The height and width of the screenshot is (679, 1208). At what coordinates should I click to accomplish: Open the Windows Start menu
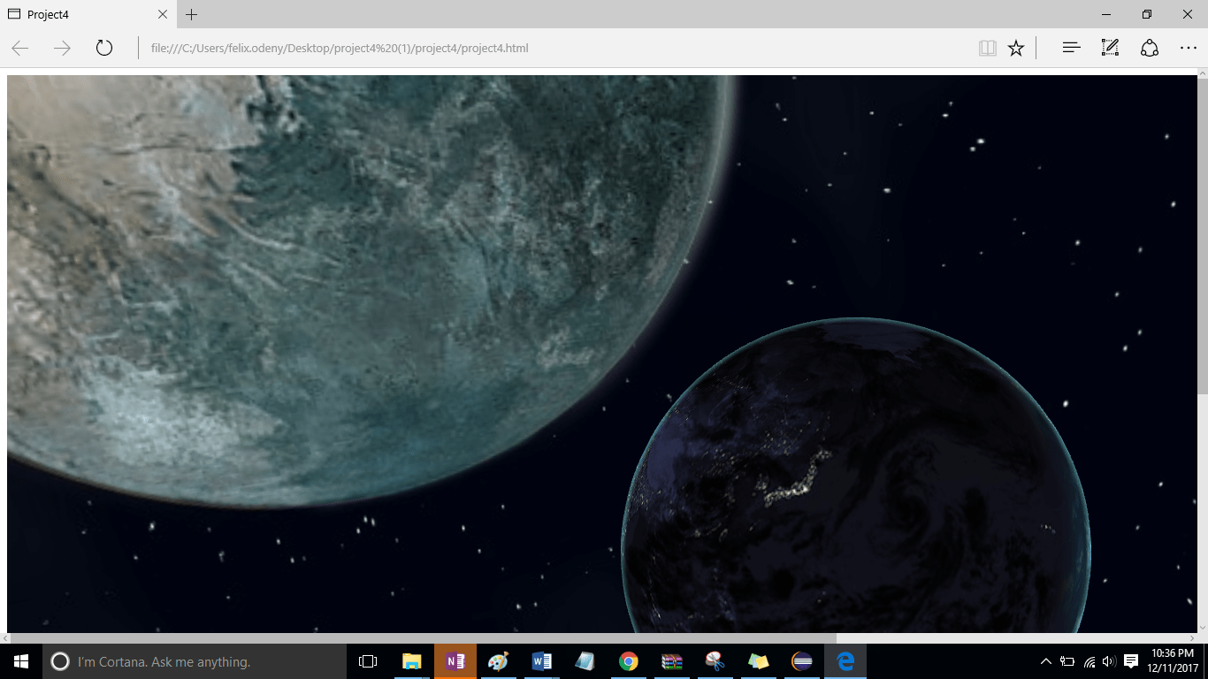(x=21, y=661)
